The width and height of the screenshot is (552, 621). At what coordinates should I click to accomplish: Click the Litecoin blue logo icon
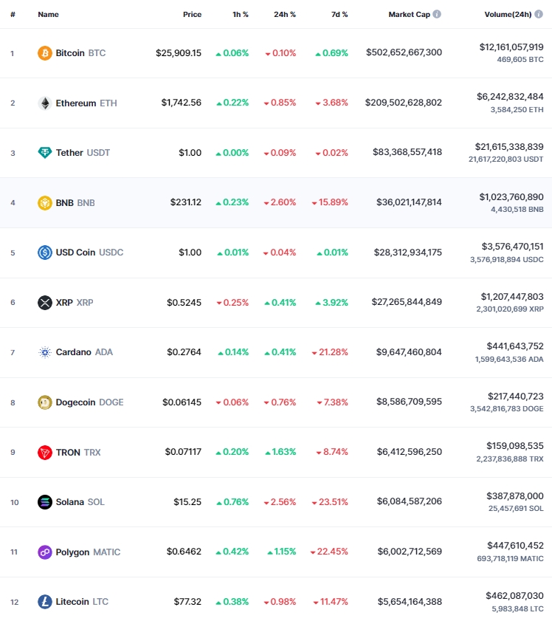point(45,602)
